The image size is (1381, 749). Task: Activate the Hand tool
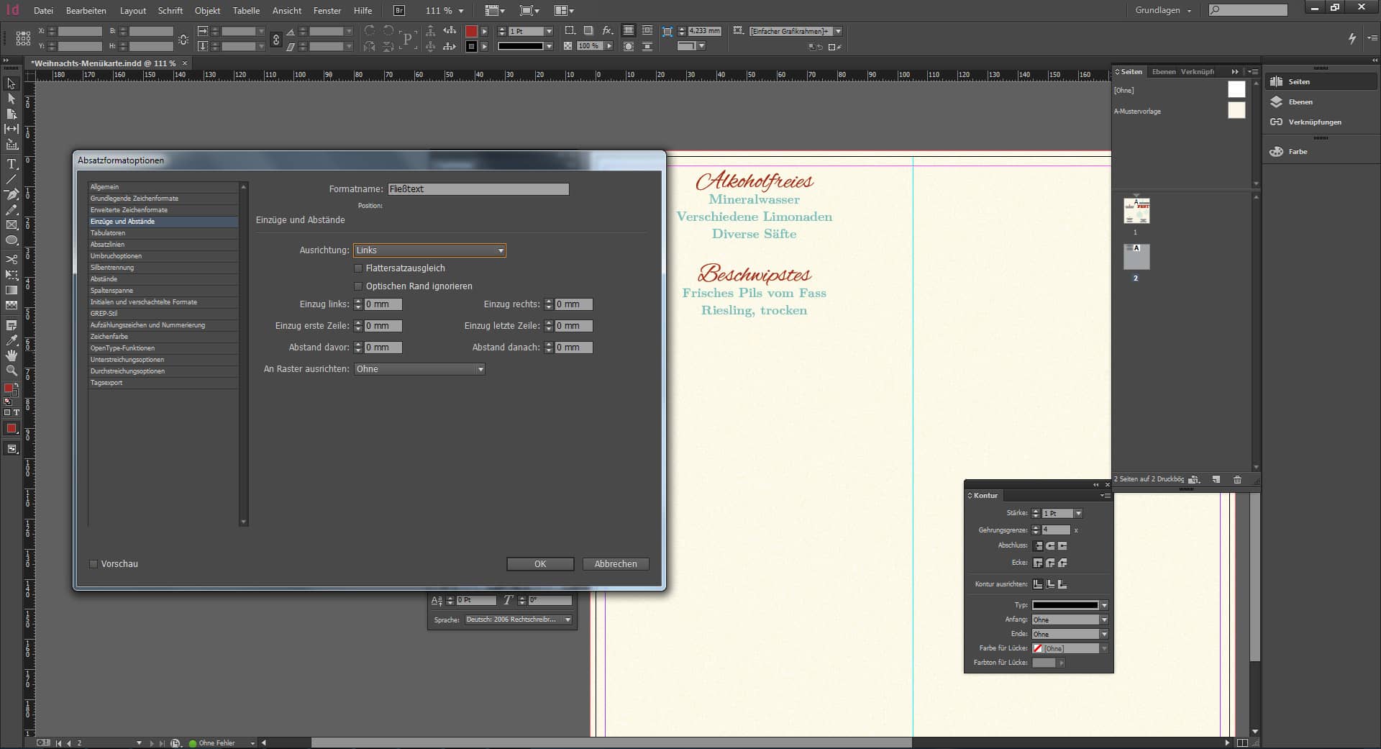(x=12, y=355)
